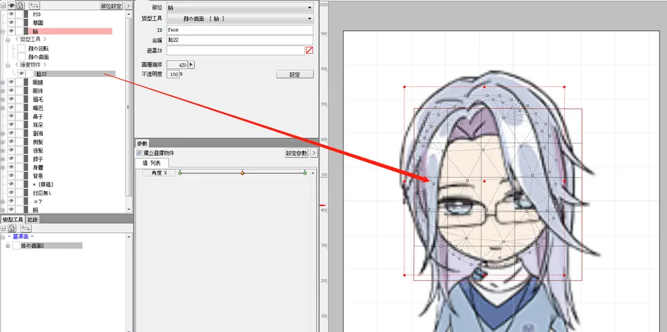Toggle the box beside 顏の回転 deformer
This screenshot has width=667, height=332.
click(x=21, y=48)
